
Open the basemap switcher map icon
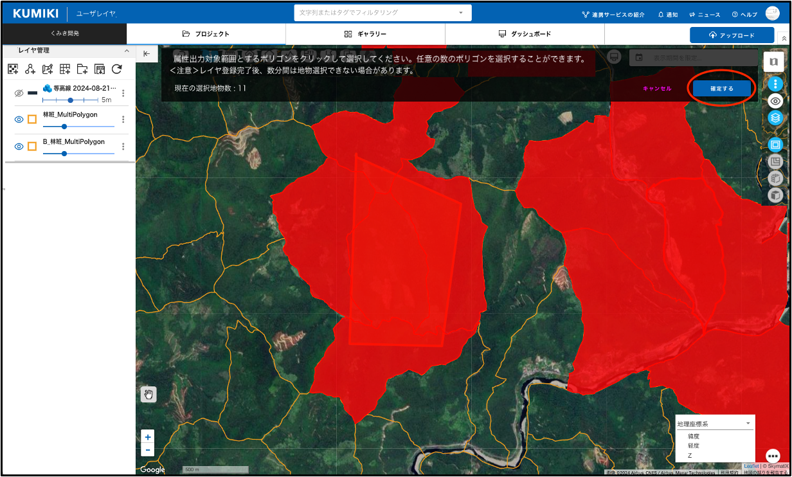pyautogui.click(x=773, y=61)
